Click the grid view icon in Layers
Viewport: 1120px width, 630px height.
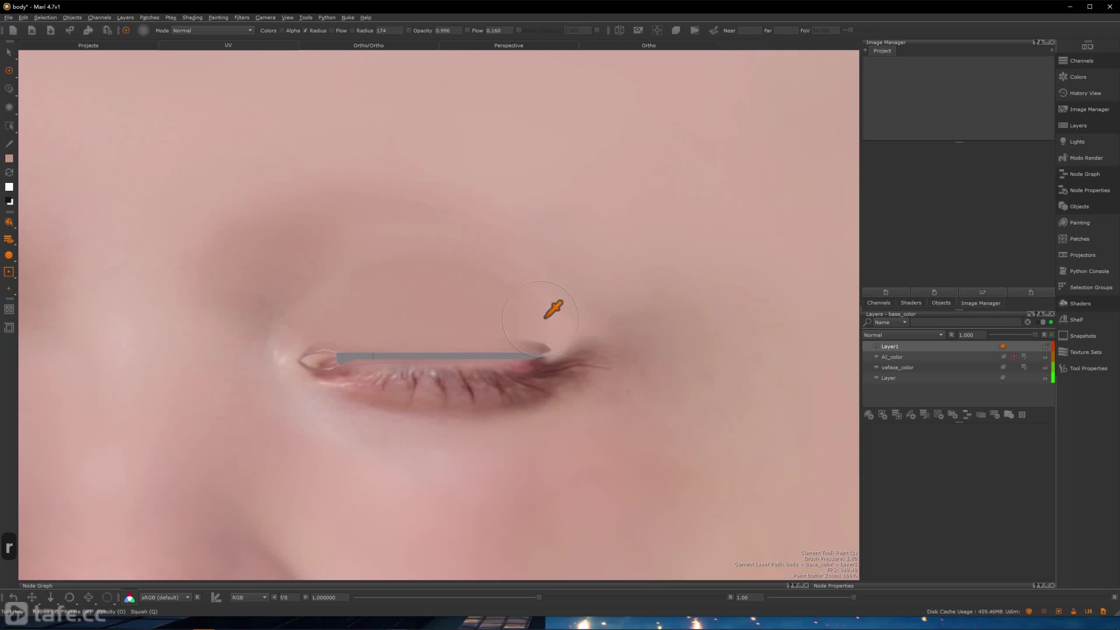[1022, 415]
